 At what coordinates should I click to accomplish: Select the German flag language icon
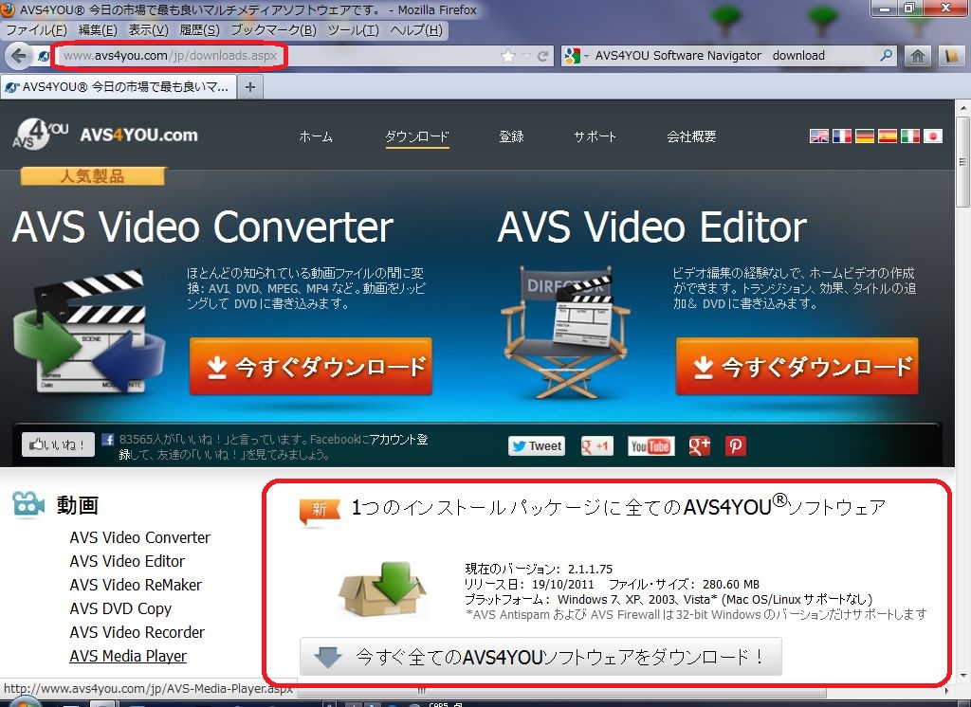[x=865, y=136]
